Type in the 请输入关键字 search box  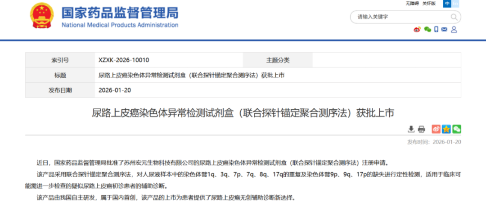pyautogui.click(x=400, y=17)
